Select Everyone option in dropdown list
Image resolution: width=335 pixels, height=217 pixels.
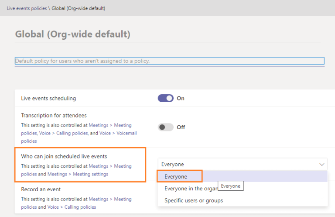point(243,176)
